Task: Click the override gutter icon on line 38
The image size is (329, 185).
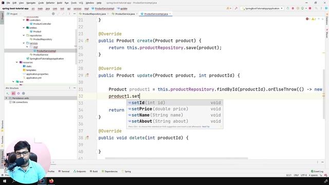Action: [87, 138]
